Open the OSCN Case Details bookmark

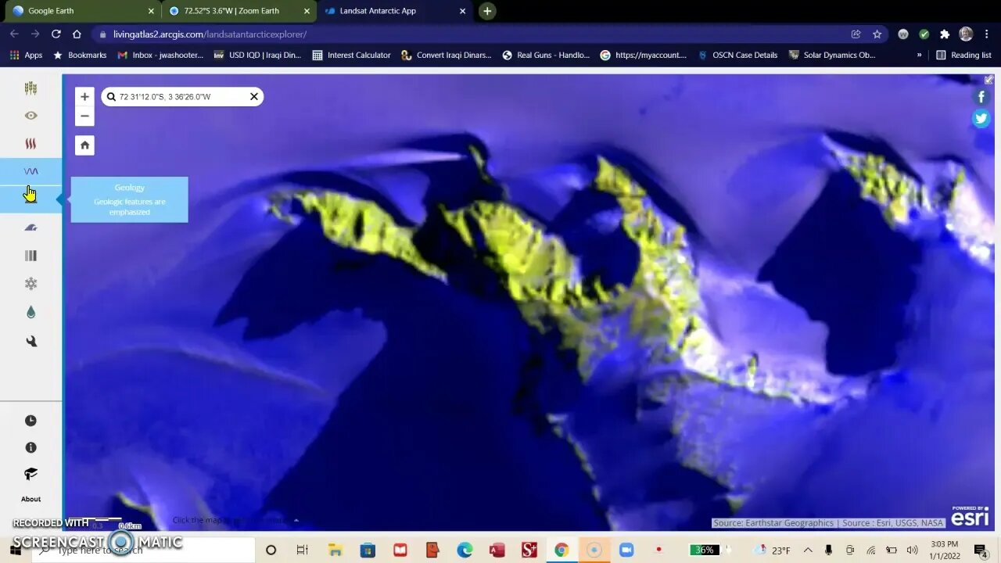click(737, 56)
